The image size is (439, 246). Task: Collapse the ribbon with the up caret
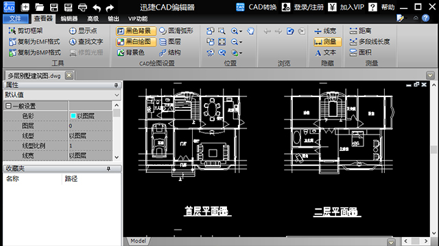pyautogui.click(x=416, y=18)
